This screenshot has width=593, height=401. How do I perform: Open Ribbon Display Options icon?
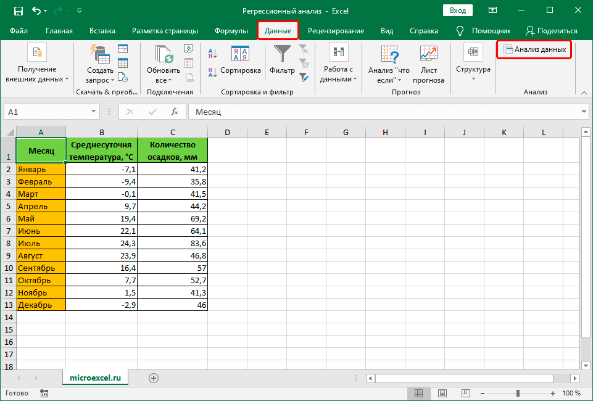click(x=492, y=10)
